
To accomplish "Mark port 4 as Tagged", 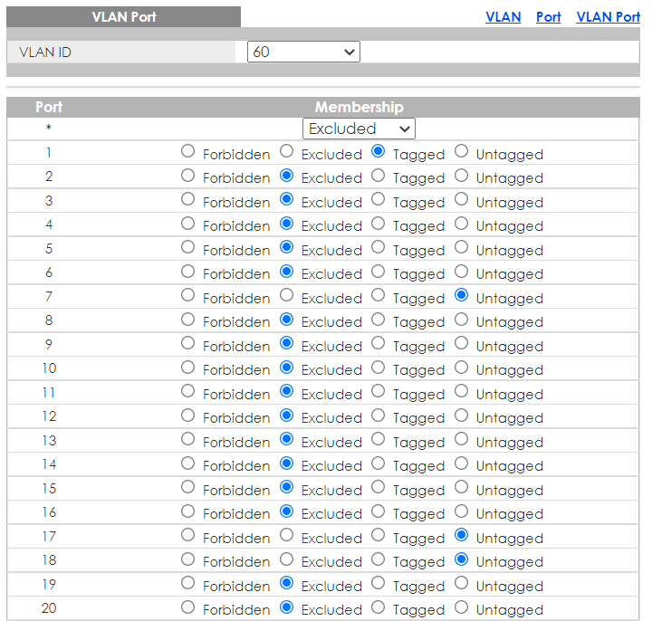I will click(x=378, y=224).
